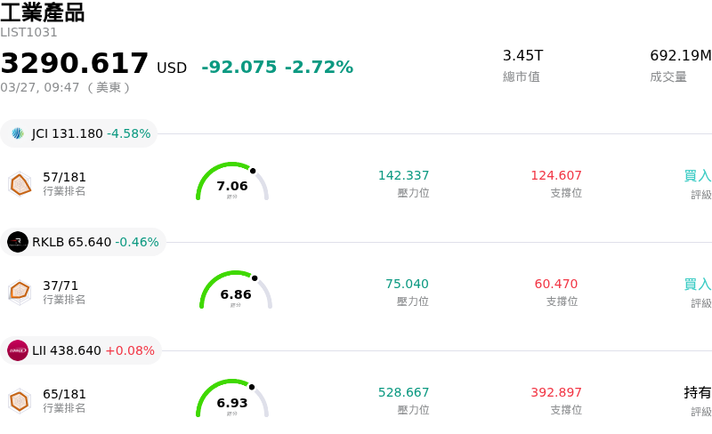The width and height of the screenshot is (712, 434).
Task: Open JCI radar chart ranking icon
Action: click(x=20, y=184)
